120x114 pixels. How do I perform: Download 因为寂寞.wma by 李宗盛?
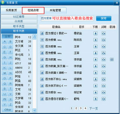[96, 60]
